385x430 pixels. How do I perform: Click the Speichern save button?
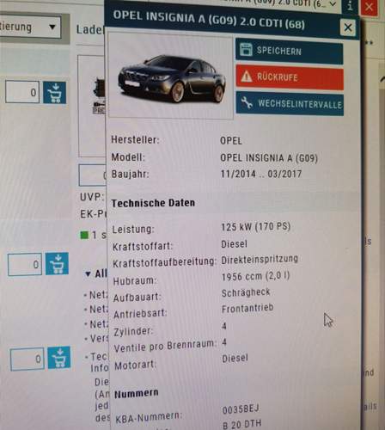click(x=289, y=51)
